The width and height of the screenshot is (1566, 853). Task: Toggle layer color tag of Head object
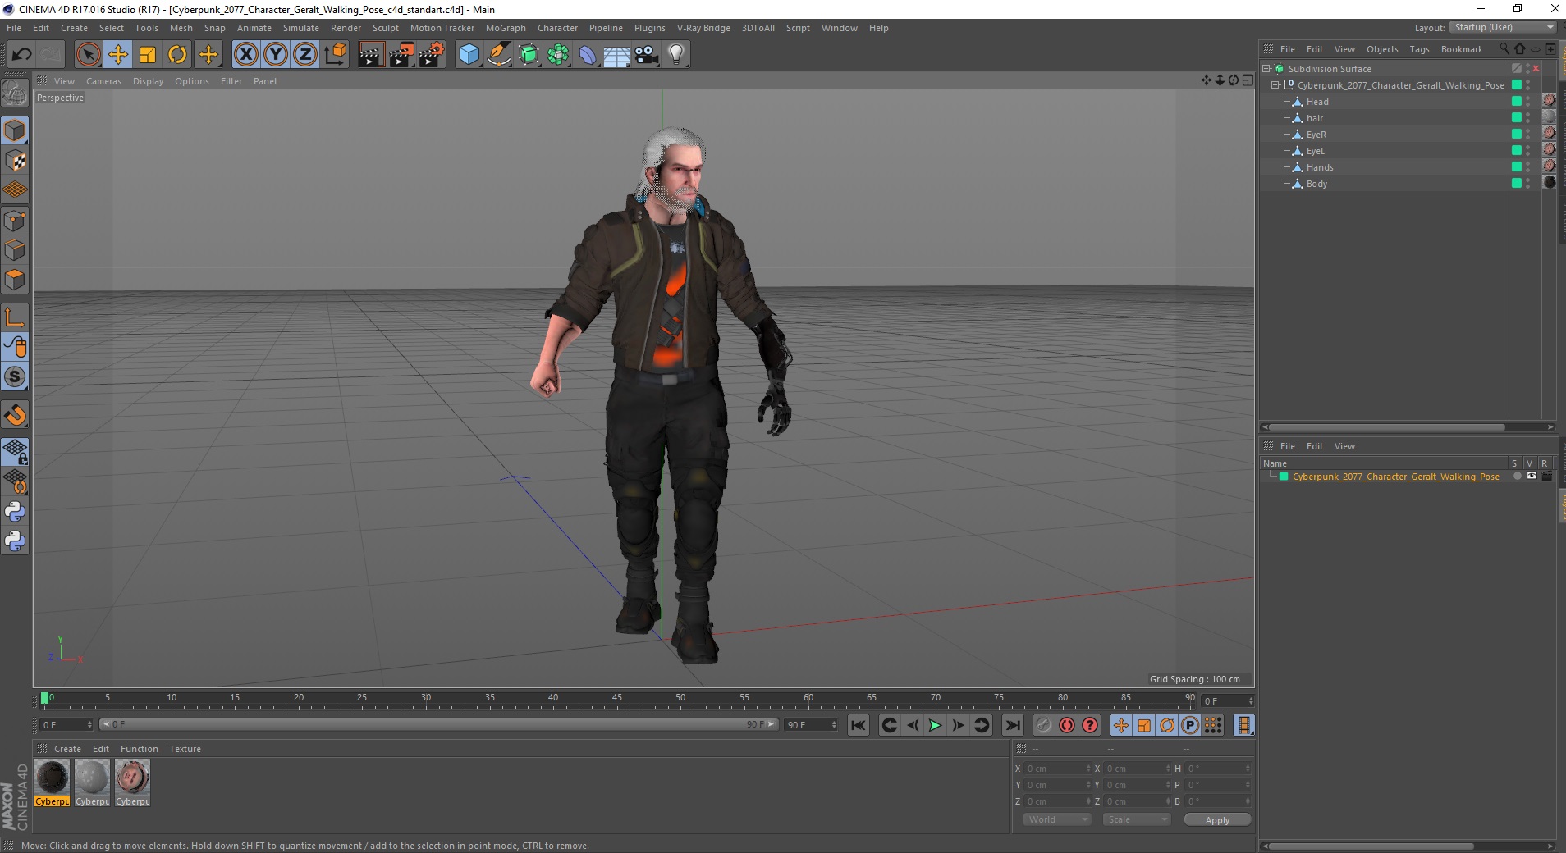pos(1517,101)
